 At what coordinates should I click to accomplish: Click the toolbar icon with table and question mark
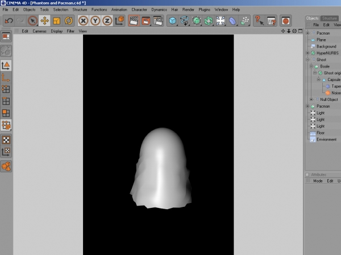pos(271,21)
